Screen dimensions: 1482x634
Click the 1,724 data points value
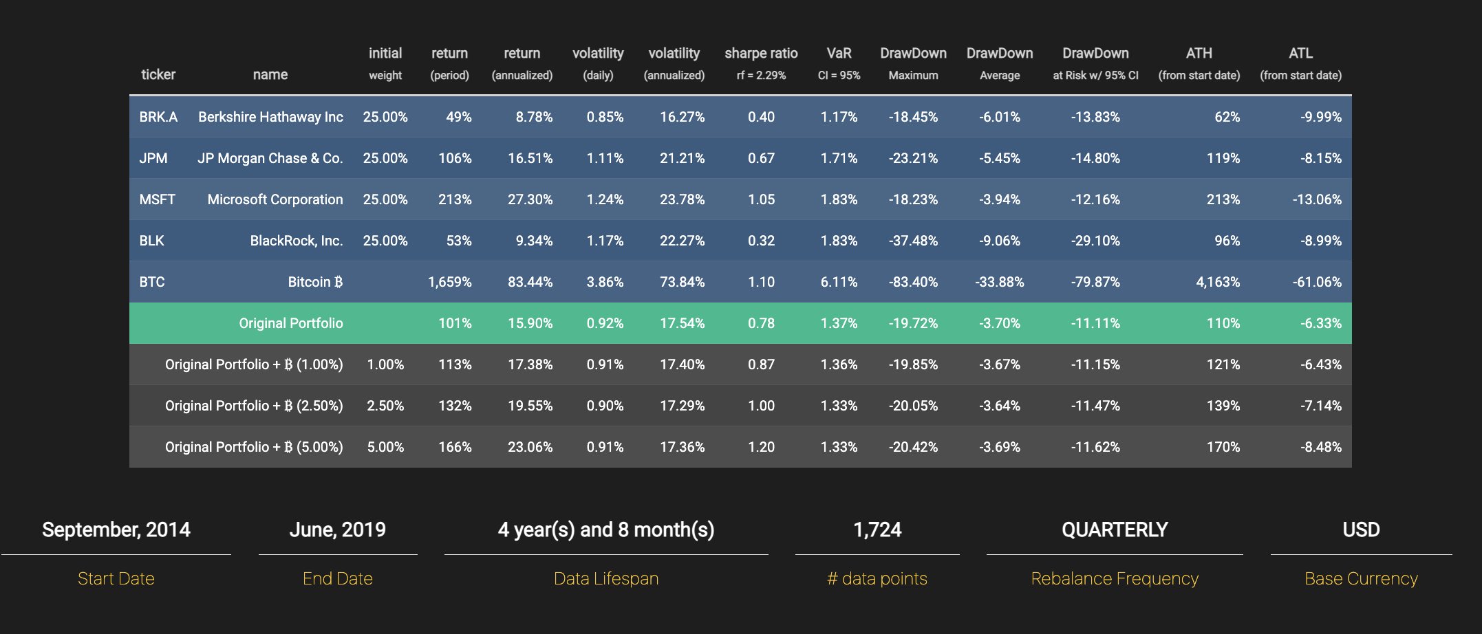pos(877,529)
